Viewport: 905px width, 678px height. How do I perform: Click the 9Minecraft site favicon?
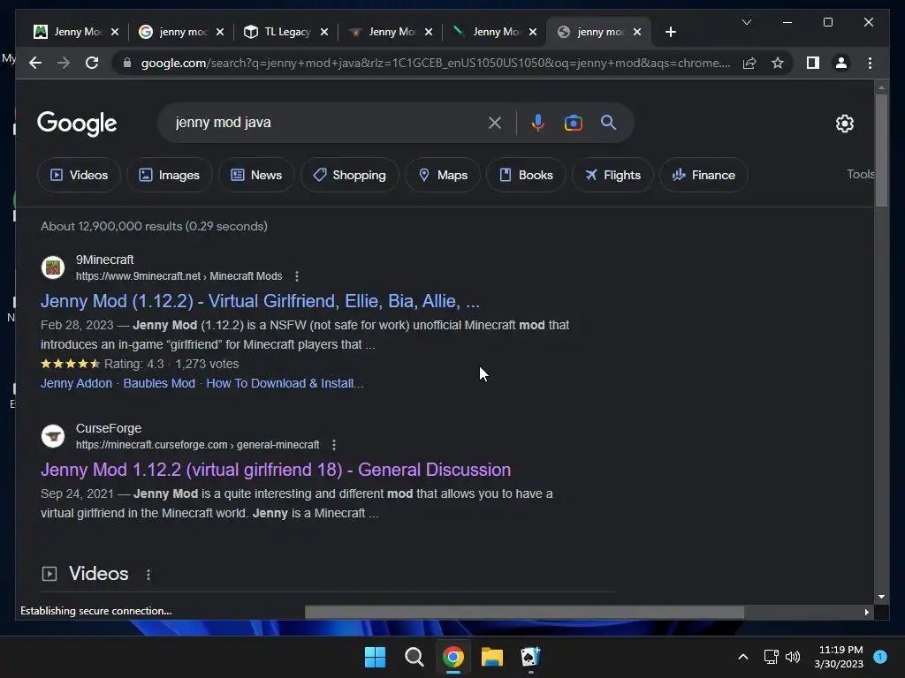click(x=52, y=267)
